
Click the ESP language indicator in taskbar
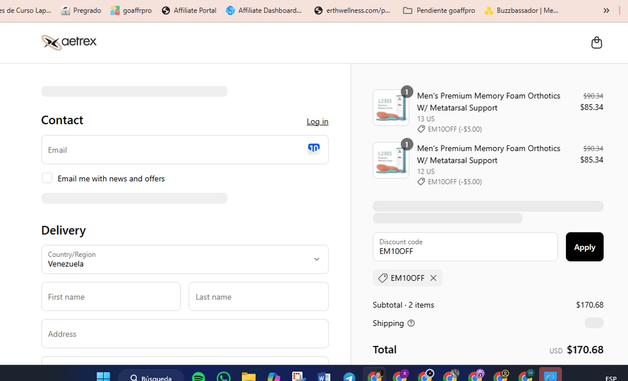pos(611,378)
